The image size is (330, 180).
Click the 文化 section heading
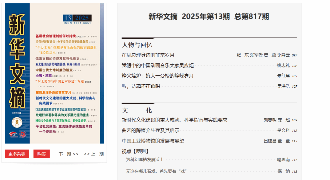pyautogui.click(x=137, y=110)
